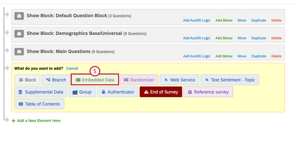The image size is (296, 148).
Task: Click the cube icon of Default Question Block
Action: (20, 16)
